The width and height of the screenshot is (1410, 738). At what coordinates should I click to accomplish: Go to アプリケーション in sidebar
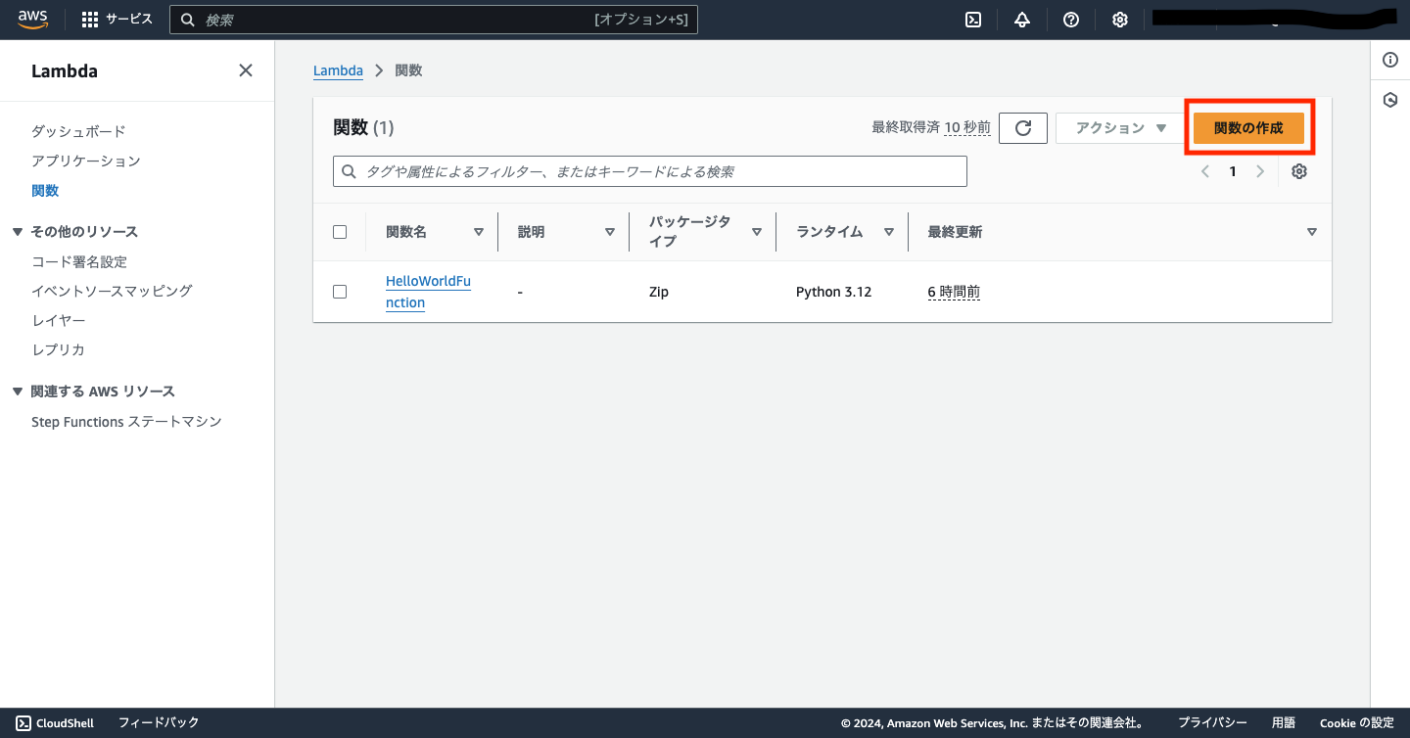[x=86, y=161]
